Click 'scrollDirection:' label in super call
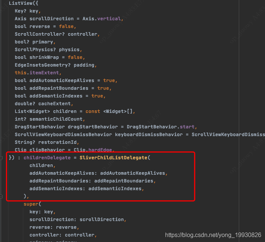The image size is (265, 242). click(53, 220)
